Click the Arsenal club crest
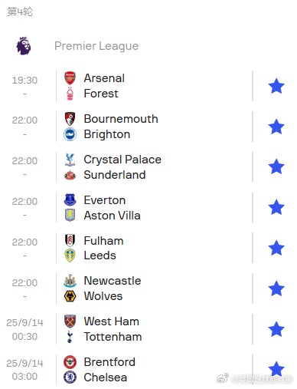Viewport: 297px width, 389px height. 70,78
